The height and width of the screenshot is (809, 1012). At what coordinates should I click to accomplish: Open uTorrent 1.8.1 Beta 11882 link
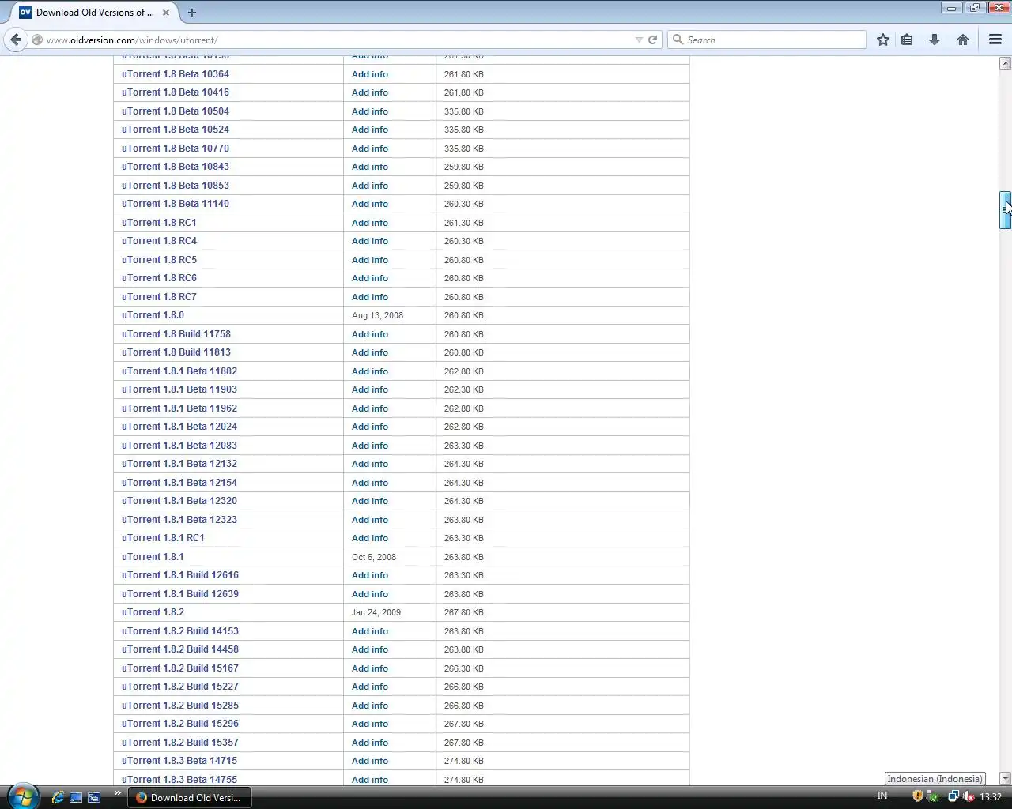click(179, 371)
